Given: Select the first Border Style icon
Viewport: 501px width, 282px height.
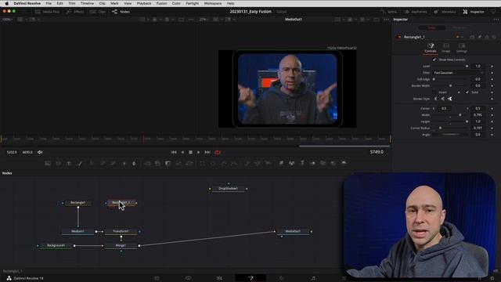Looking at the screenshot, I should pos(435,99).
